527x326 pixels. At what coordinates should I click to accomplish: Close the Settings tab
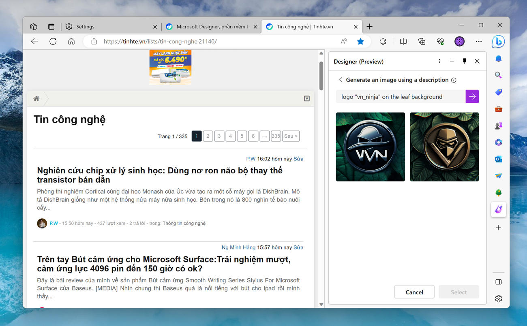[x=155, y=27]
